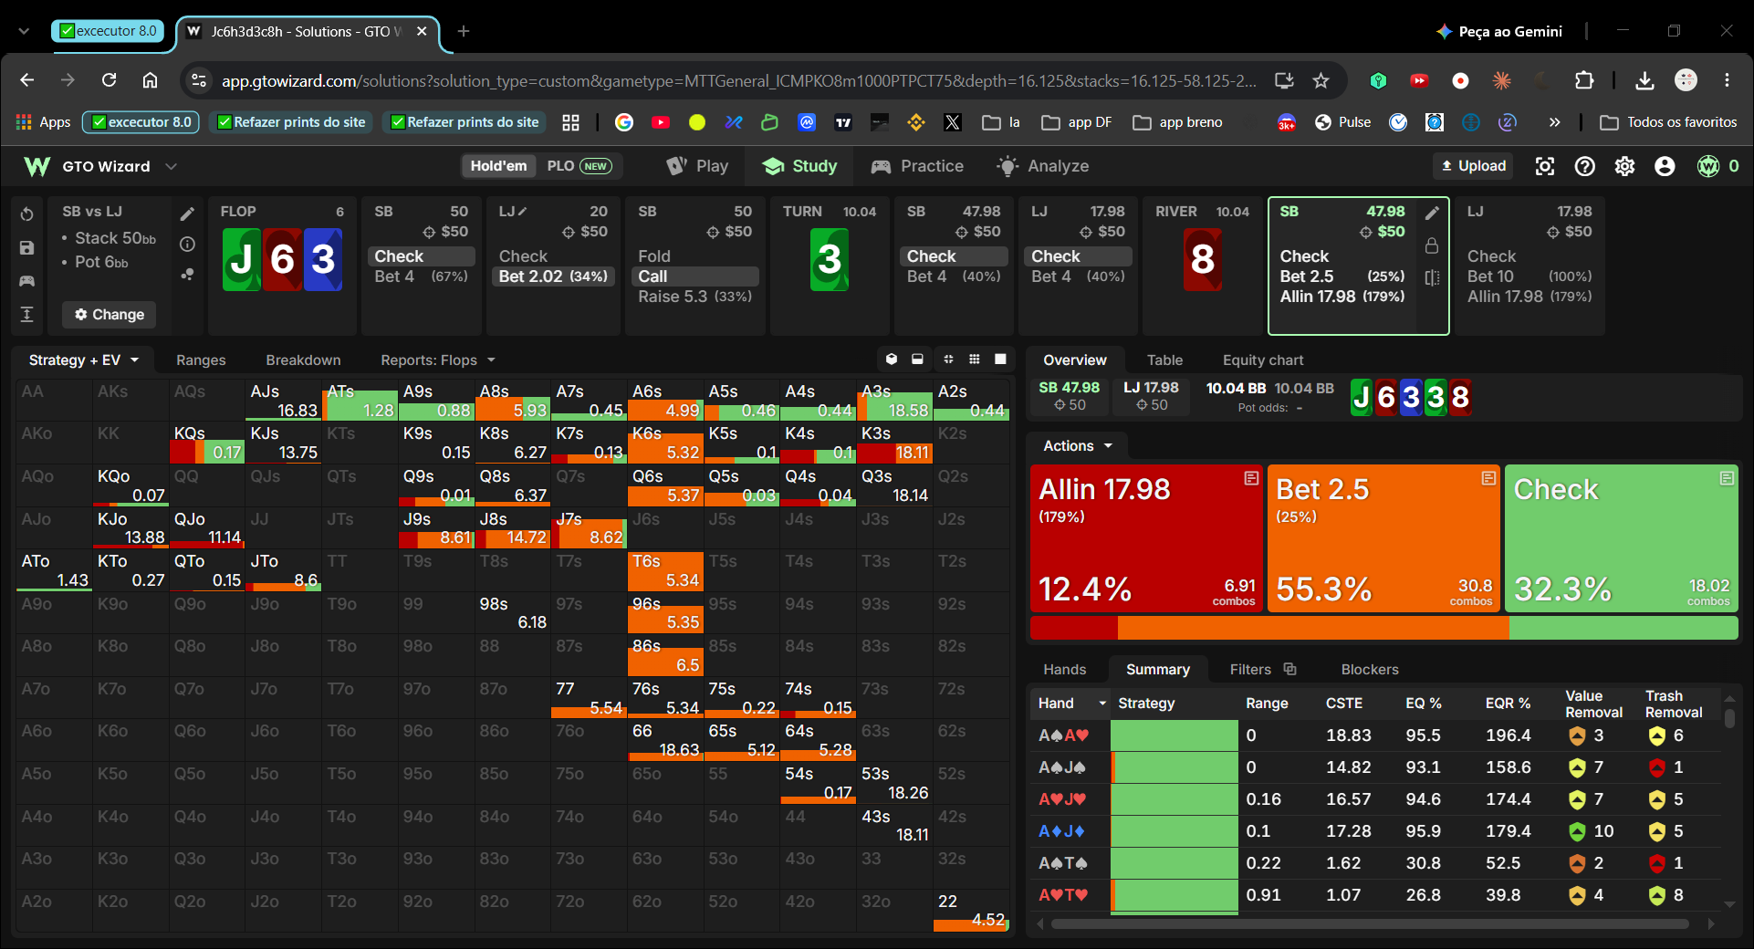Select the half-panel layout icon above matrix
This screenshot has height=949, width=1754.
pyautogui.click(x=917, y=360)
